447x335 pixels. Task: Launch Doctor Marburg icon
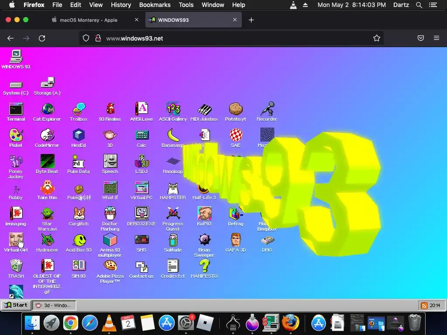110,214
